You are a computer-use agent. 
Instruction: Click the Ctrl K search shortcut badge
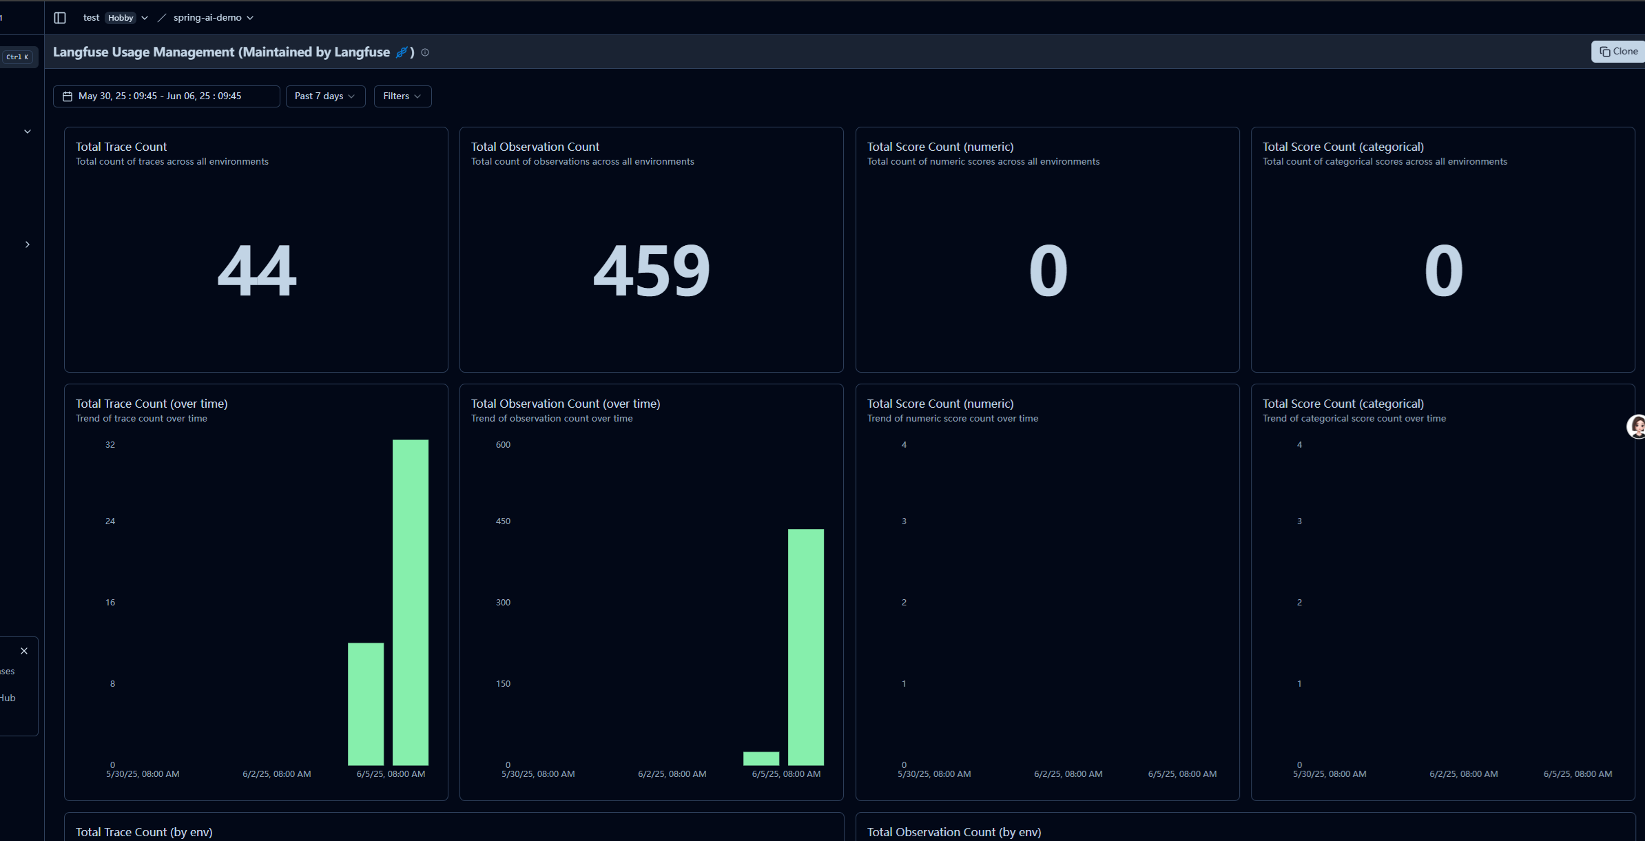pyautogui.click(x=17, y=57)
